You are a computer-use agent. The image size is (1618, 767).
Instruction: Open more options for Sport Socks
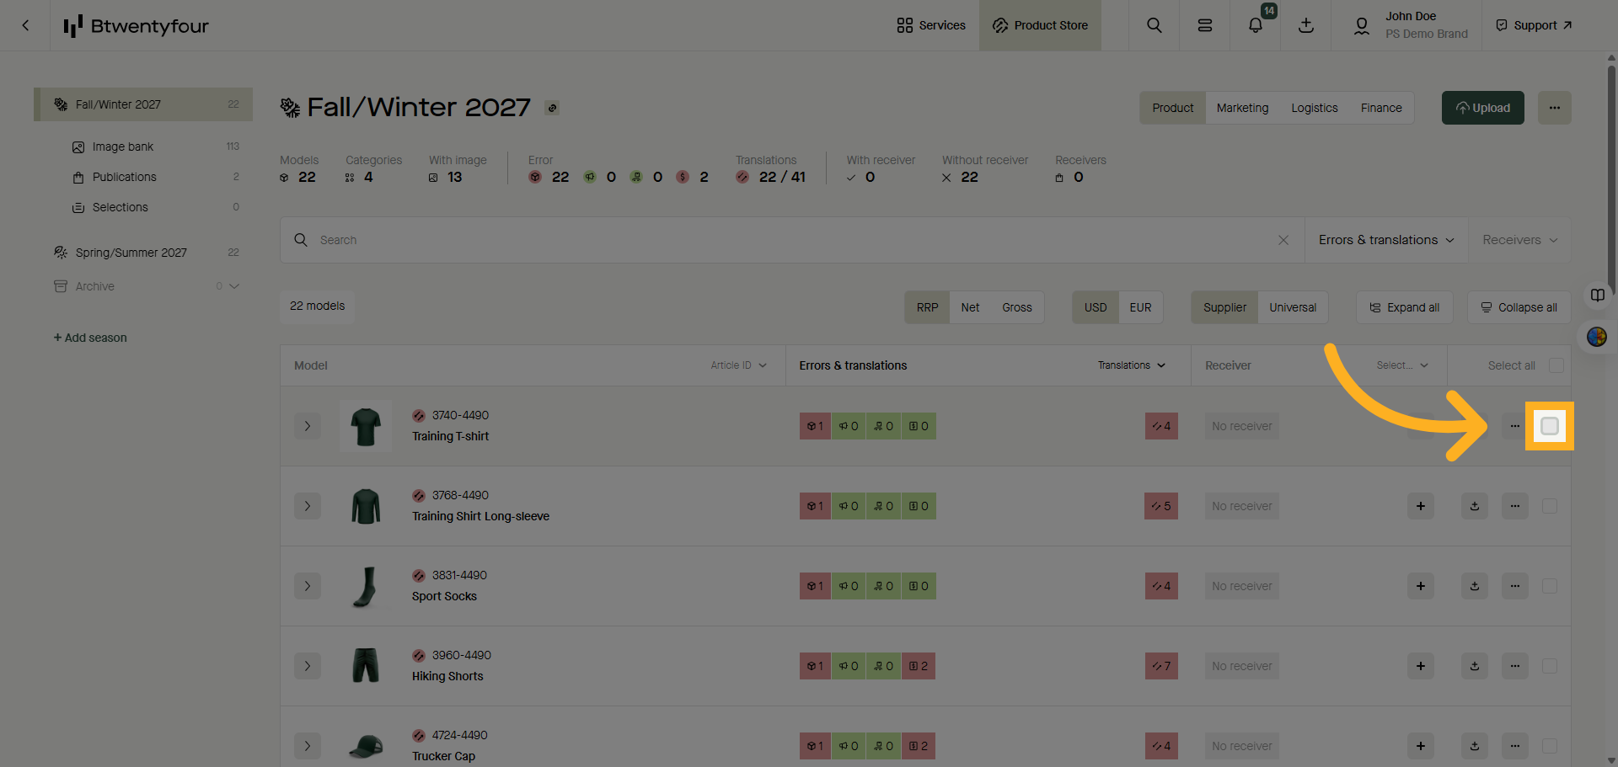pos(1515,586)
